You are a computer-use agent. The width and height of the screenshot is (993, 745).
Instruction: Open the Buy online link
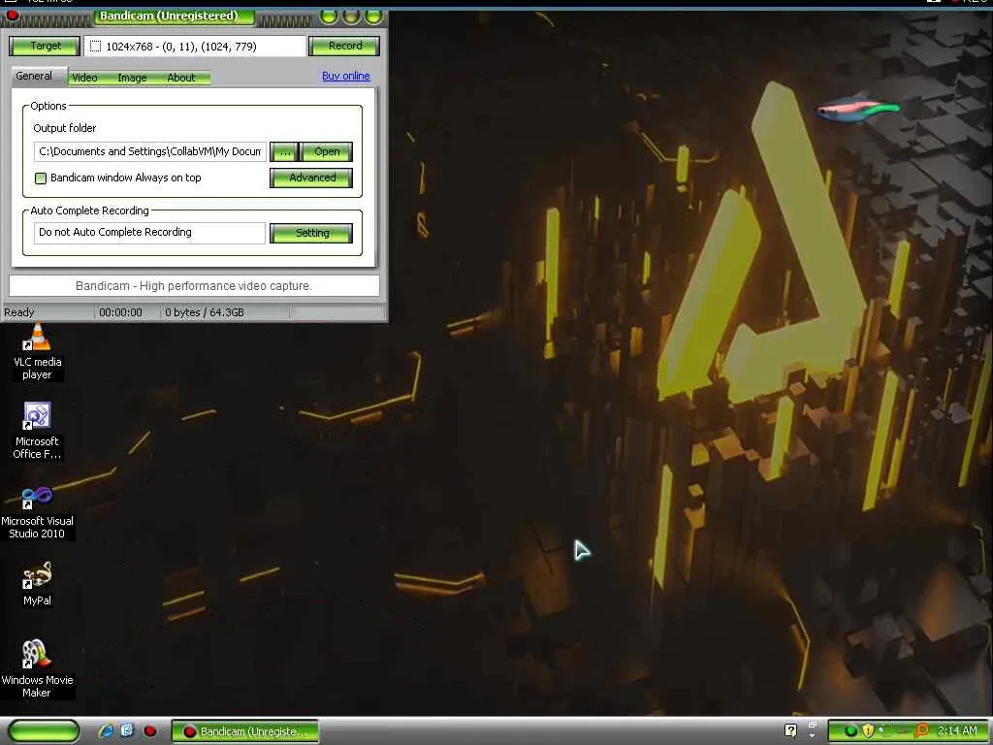click(x=346, y=76)
